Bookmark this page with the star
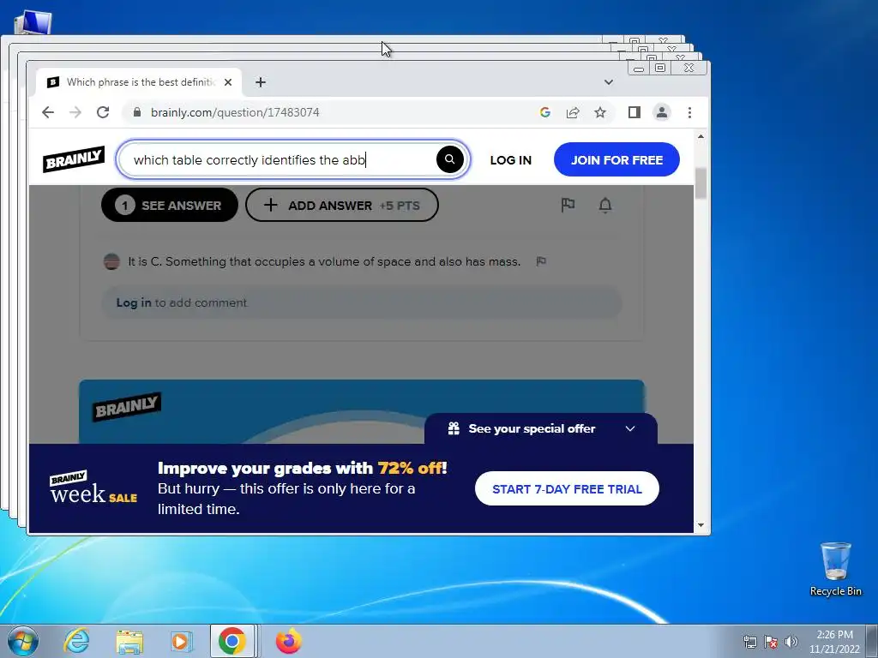This screenshot has width=878, height=658. [600, 112]
